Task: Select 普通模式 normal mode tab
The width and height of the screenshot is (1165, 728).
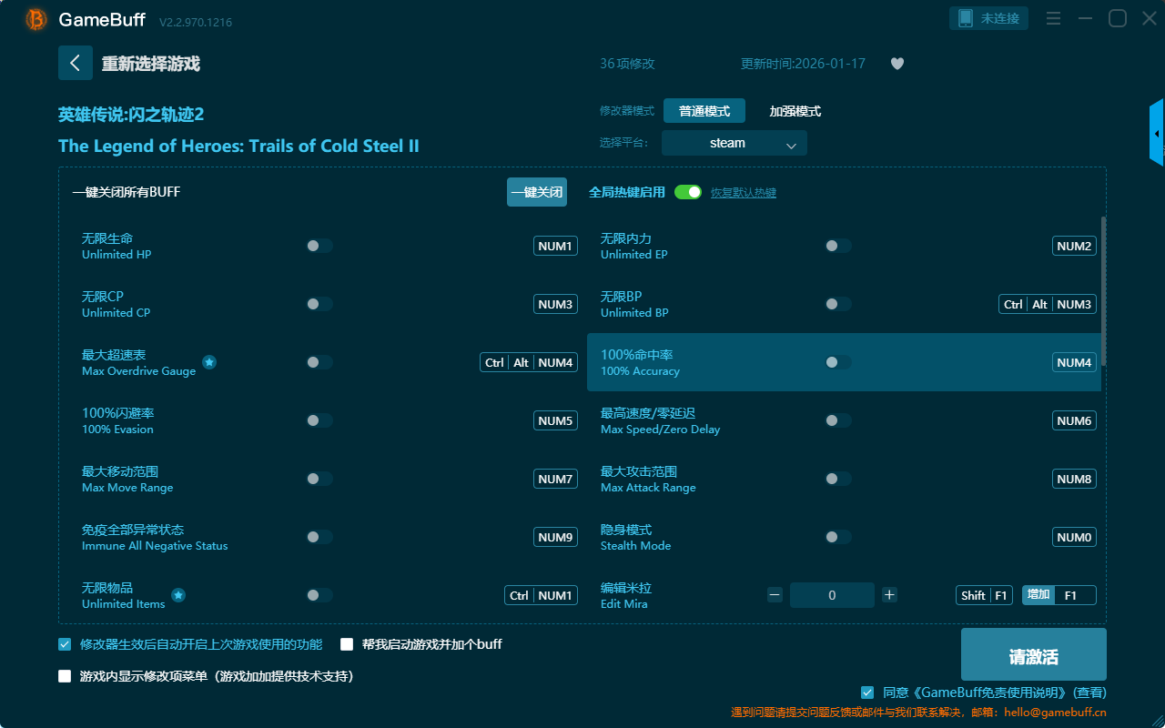Action: coord(704,111)
